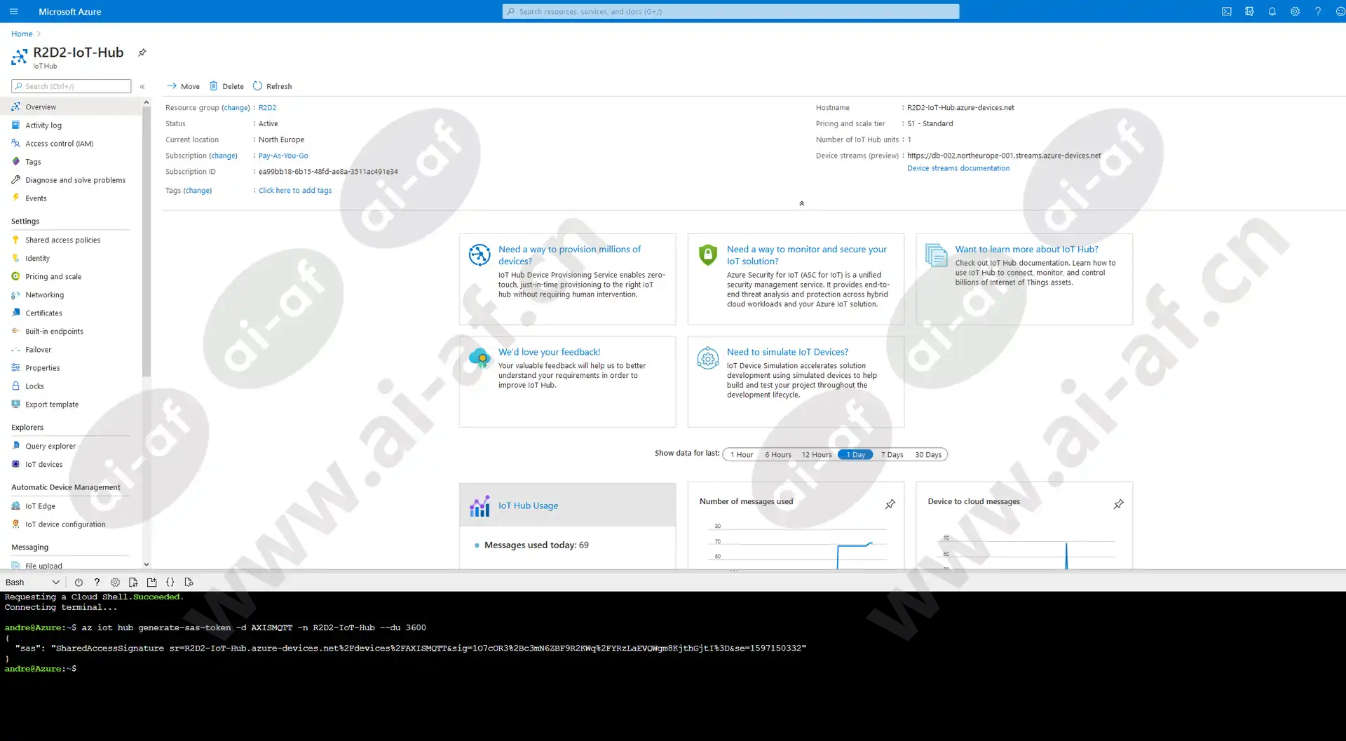The image size is (1346, 741).
Task: Select the 12 Hours data range
Action: [817, 454]
